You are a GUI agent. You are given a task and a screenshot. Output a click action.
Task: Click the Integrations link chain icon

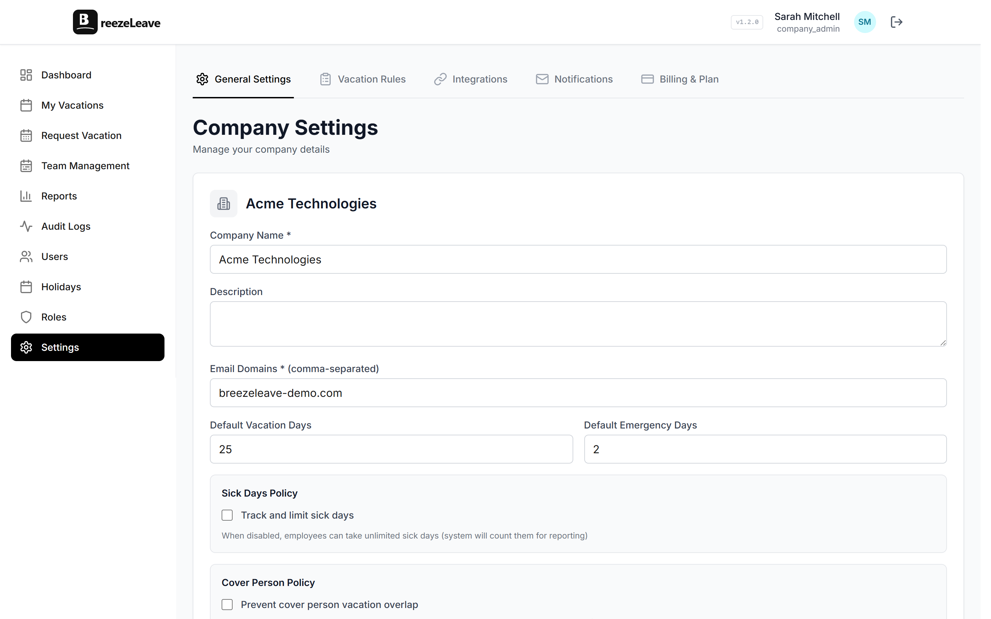point(440,79)
